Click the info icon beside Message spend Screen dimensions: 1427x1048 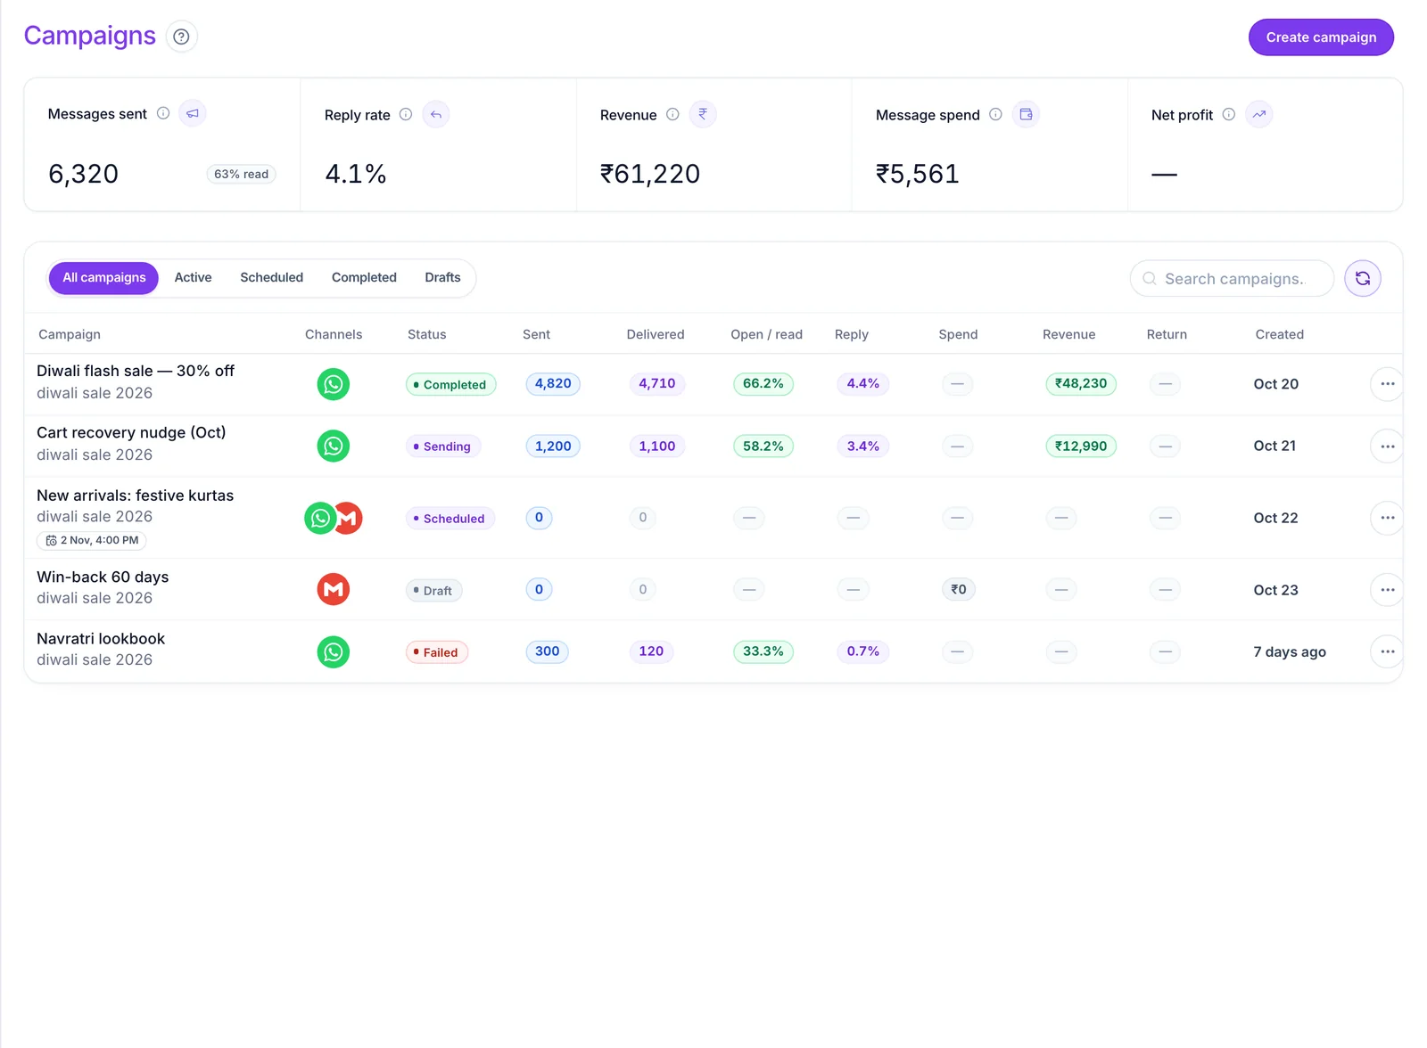[995, 114]
